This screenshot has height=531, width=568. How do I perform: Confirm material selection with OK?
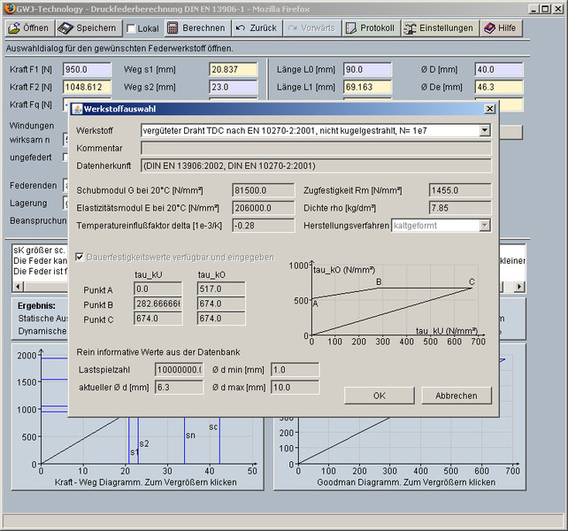[380, 396]
